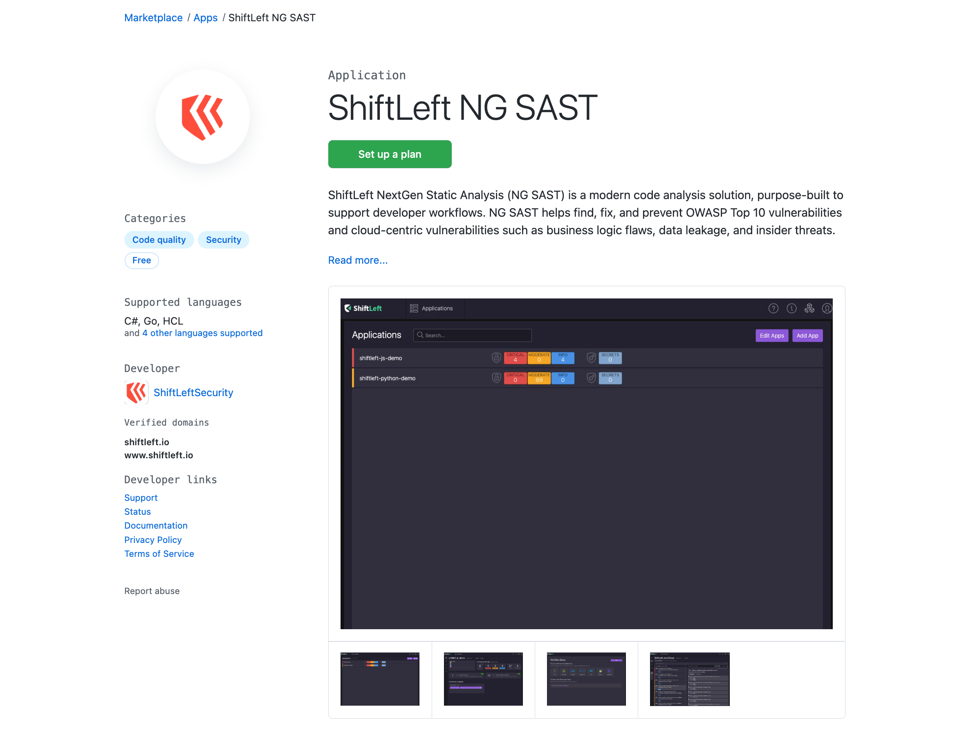Screen dimensions: 973x731
Task: Click CRITICAL 0 badge for python-demo
Action: point(515,378)
